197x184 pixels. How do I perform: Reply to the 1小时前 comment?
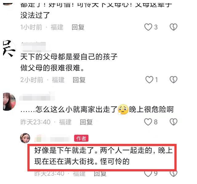pos(78,27)
